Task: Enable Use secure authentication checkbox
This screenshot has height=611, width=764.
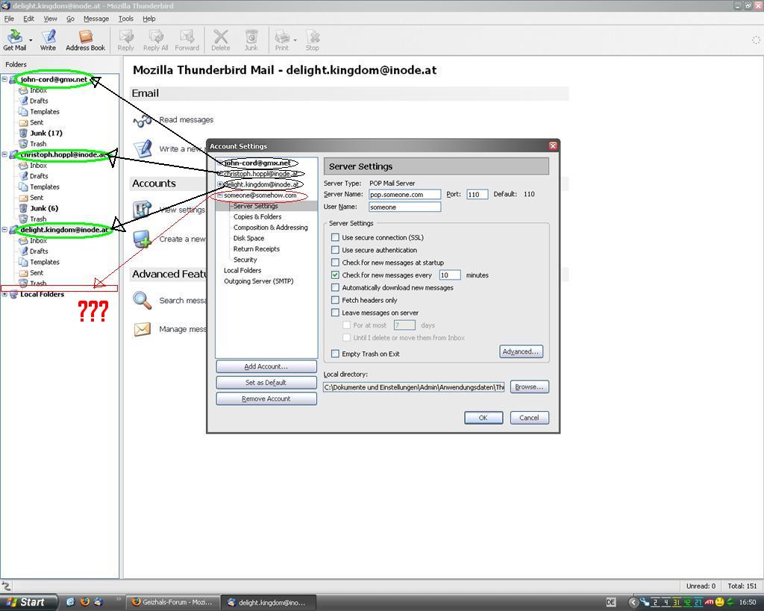Action: click(335, 250)
